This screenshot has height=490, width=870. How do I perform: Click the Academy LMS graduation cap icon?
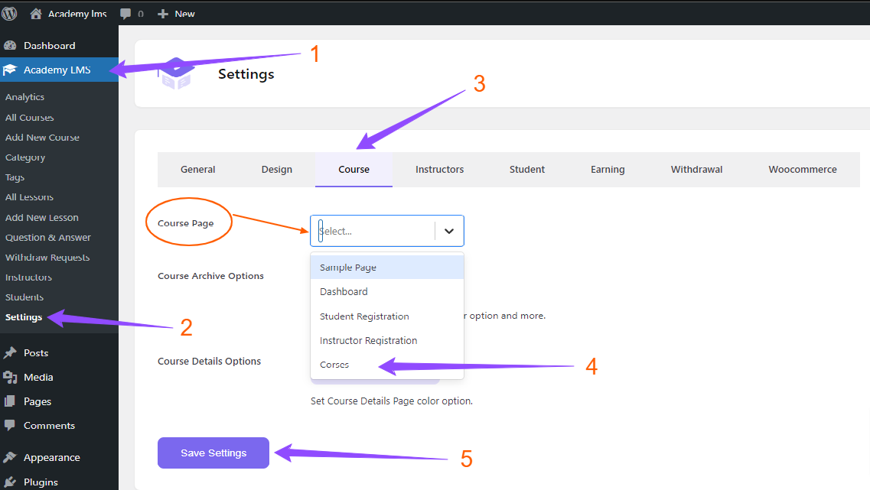(9, 70)
